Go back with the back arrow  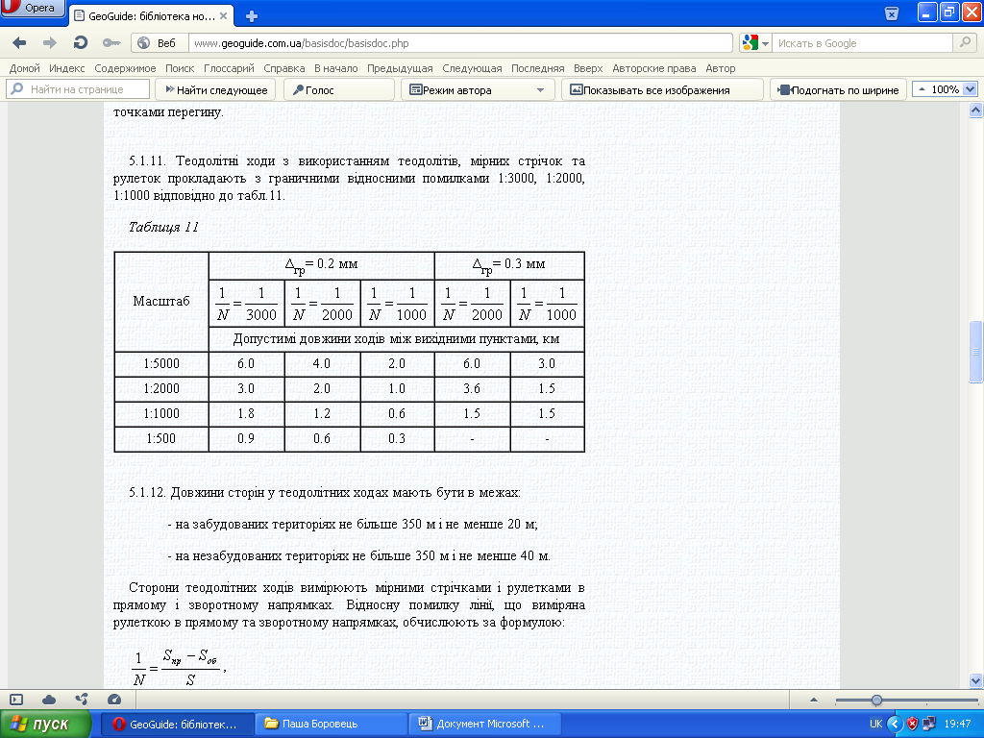(19, 42)
